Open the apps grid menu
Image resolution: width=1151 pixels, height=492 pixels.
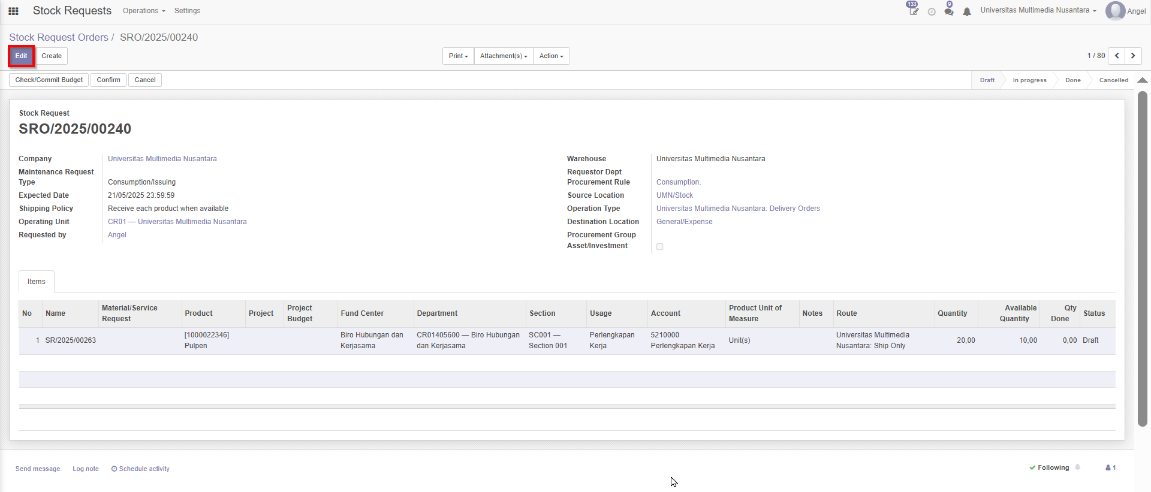[13, 11]
